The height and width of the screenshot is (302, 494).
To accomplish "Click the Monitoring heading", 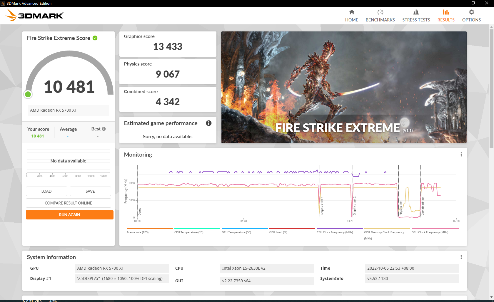I will [138, 155].
